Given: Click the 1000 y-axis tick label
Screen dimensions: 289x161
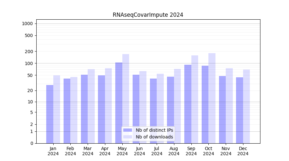Looking at the screenshot, I should point(27,24).
